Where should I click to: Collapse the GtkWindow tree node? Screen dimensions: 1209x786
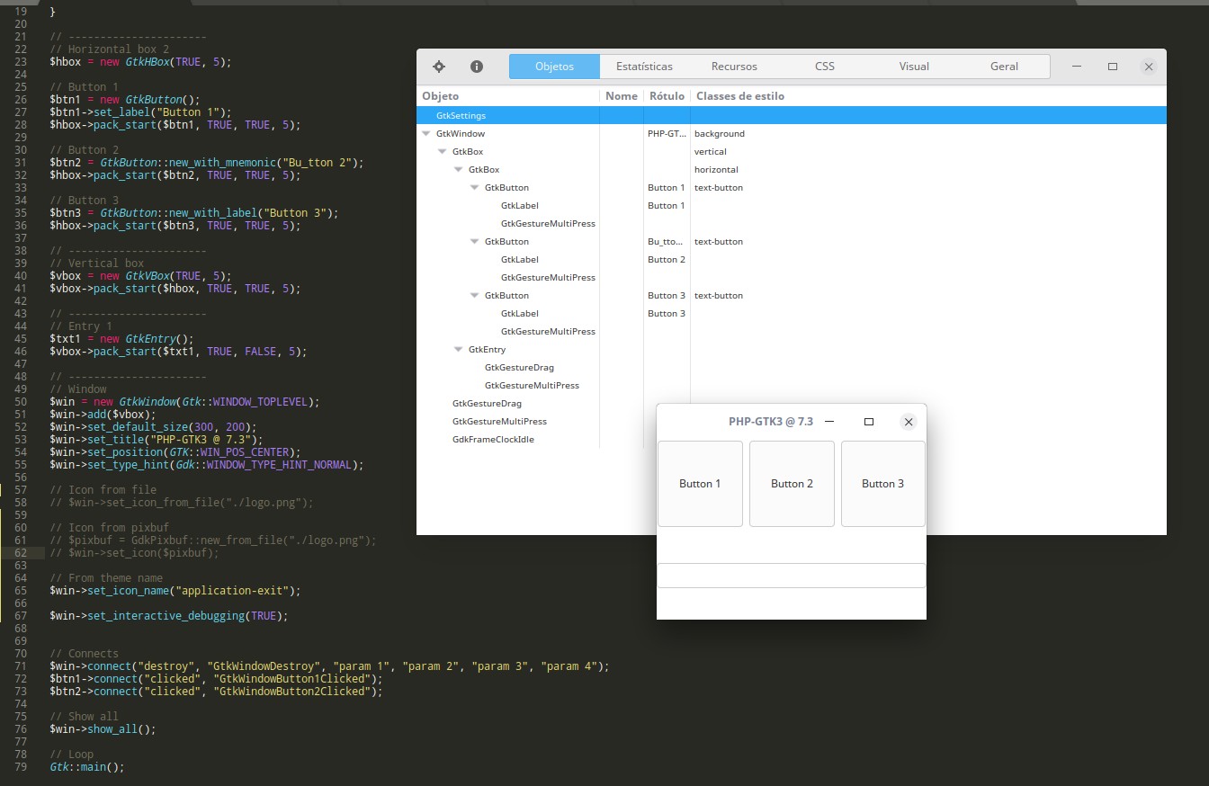(425, 134)
